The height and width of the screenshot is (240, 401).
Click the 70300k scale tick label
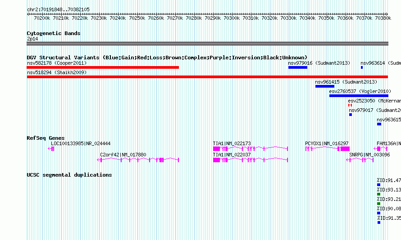click(232, 18)
